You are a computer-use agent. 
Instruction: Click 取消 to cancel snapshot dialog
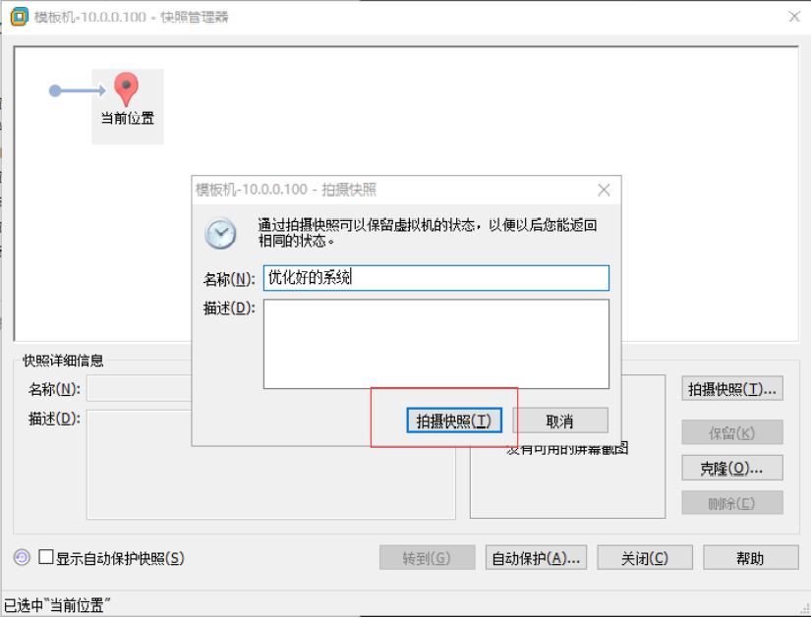(560, 421)
